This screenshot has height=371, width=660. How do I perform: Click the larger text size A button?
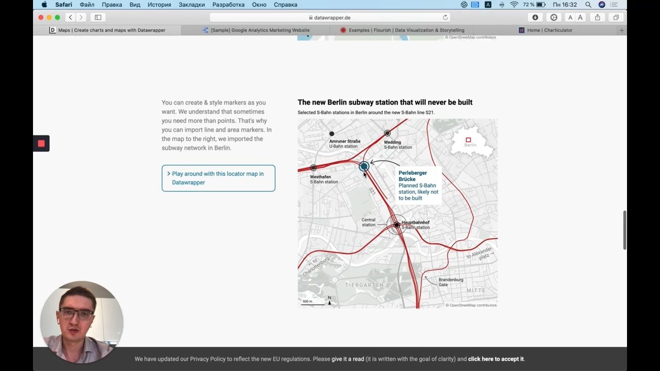[580, 18]
